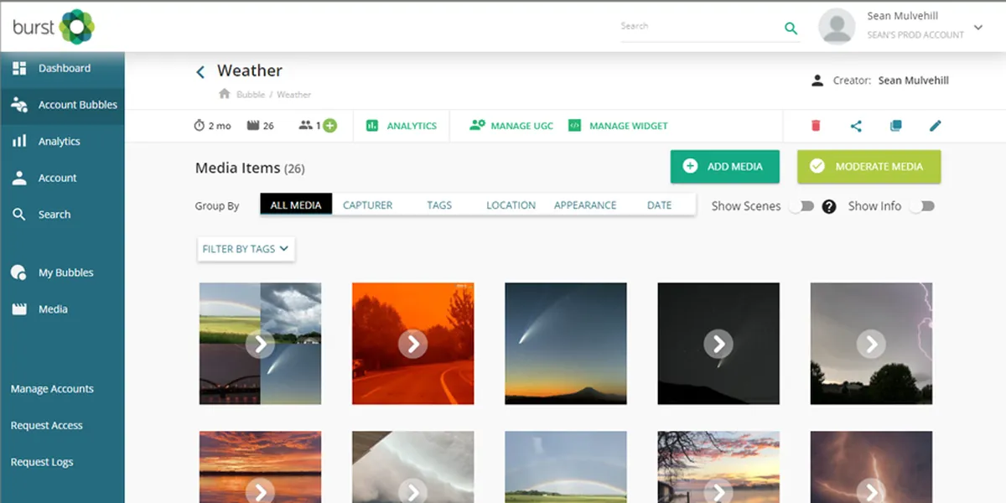Edit bubble with pencil icon
The width and height of the screenshot is (1006, 503).
coord(936,126)
